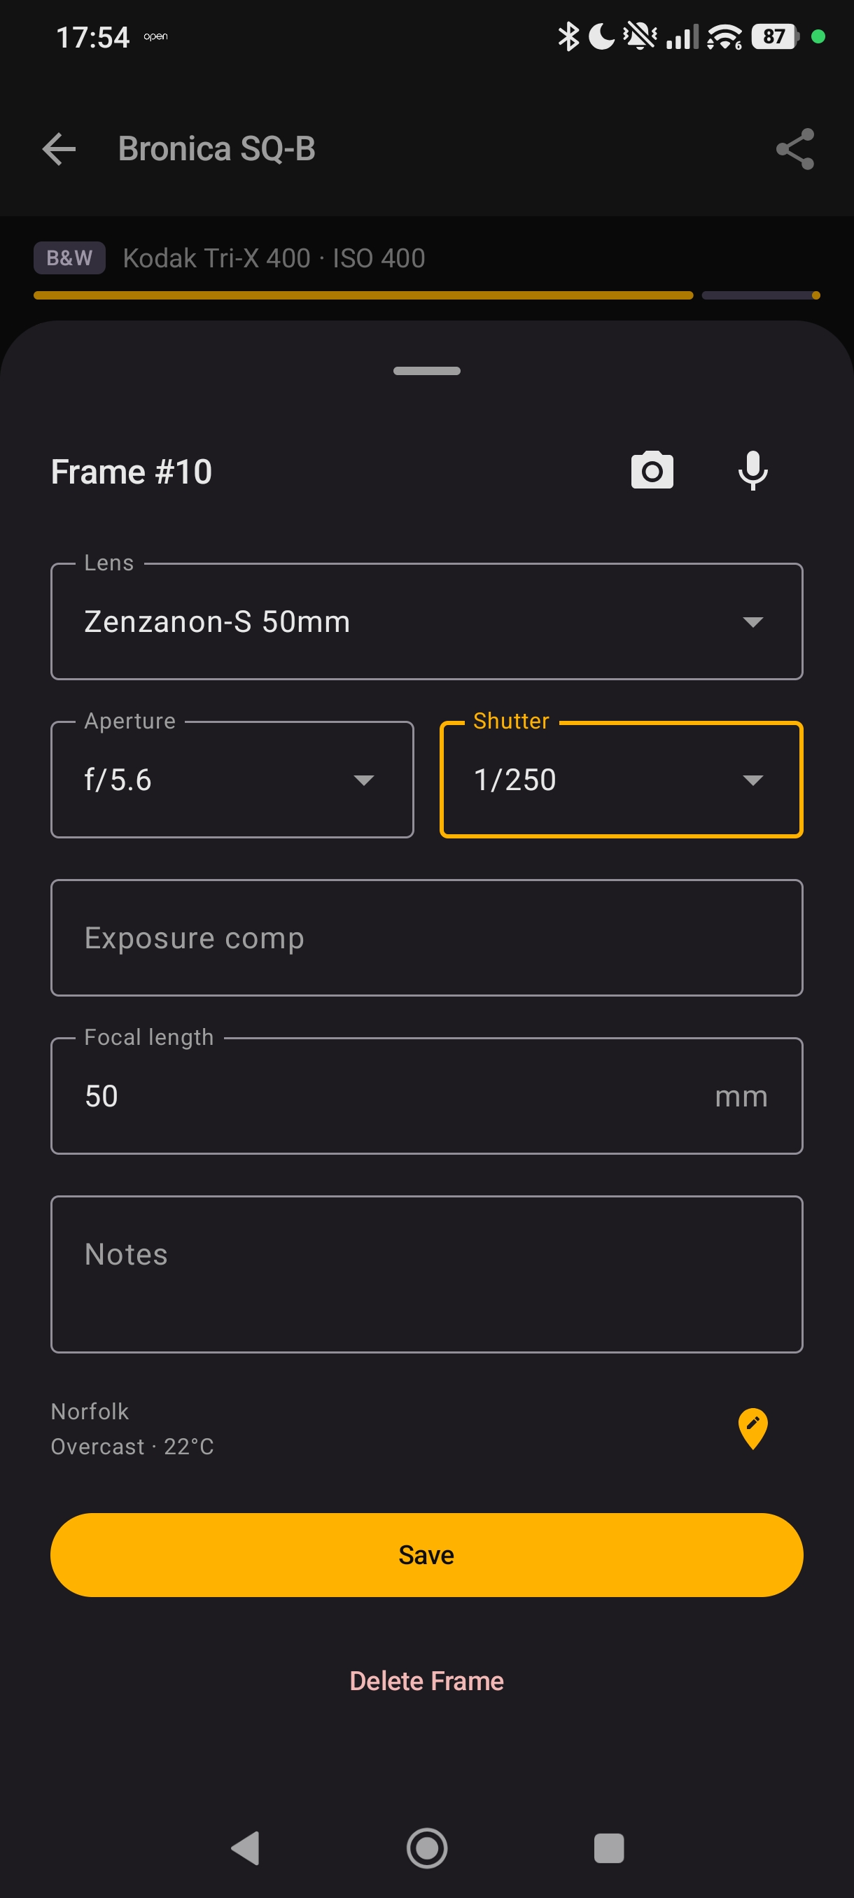Share the Bronica SQ-B roll
This screenshot has width=854, height=1898.
tap(794, 149)
